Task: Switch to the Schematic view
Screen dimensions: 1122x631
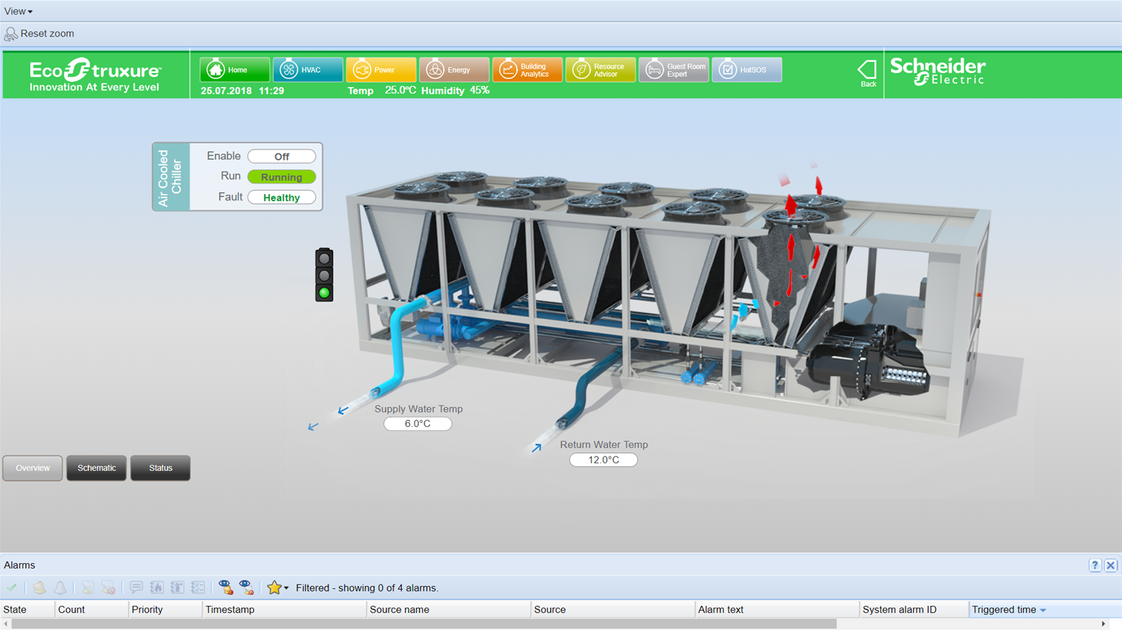Action: 97,468
